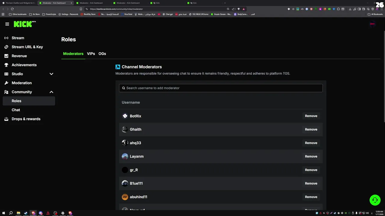This screenshot has width=385, height=216.
Task: Open the green support headset chat button
Action: [375, 200]
